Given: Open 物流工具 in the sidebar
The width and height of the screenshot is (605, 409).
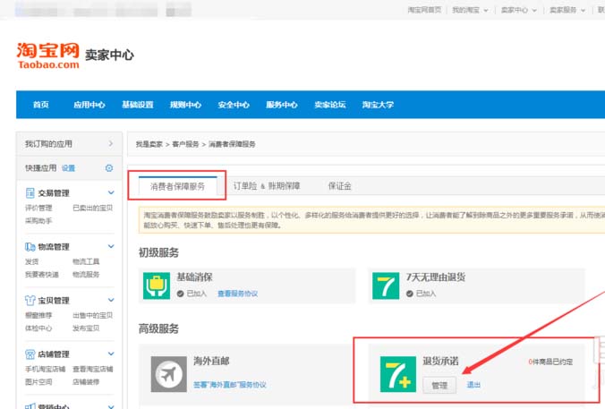Looking at the screenshot, I should [x=86, y=261].
